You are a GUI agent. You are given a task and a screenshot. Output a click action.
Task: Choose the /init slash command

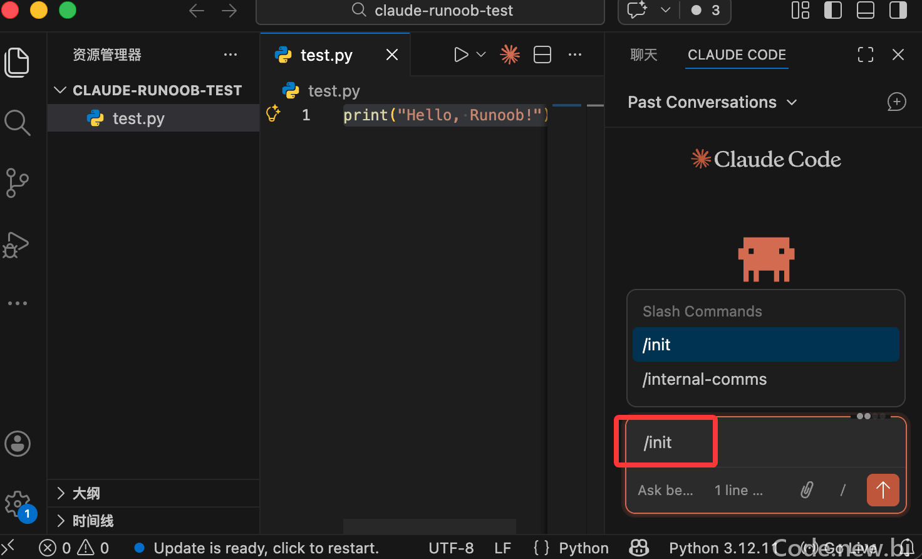[766, 345]
